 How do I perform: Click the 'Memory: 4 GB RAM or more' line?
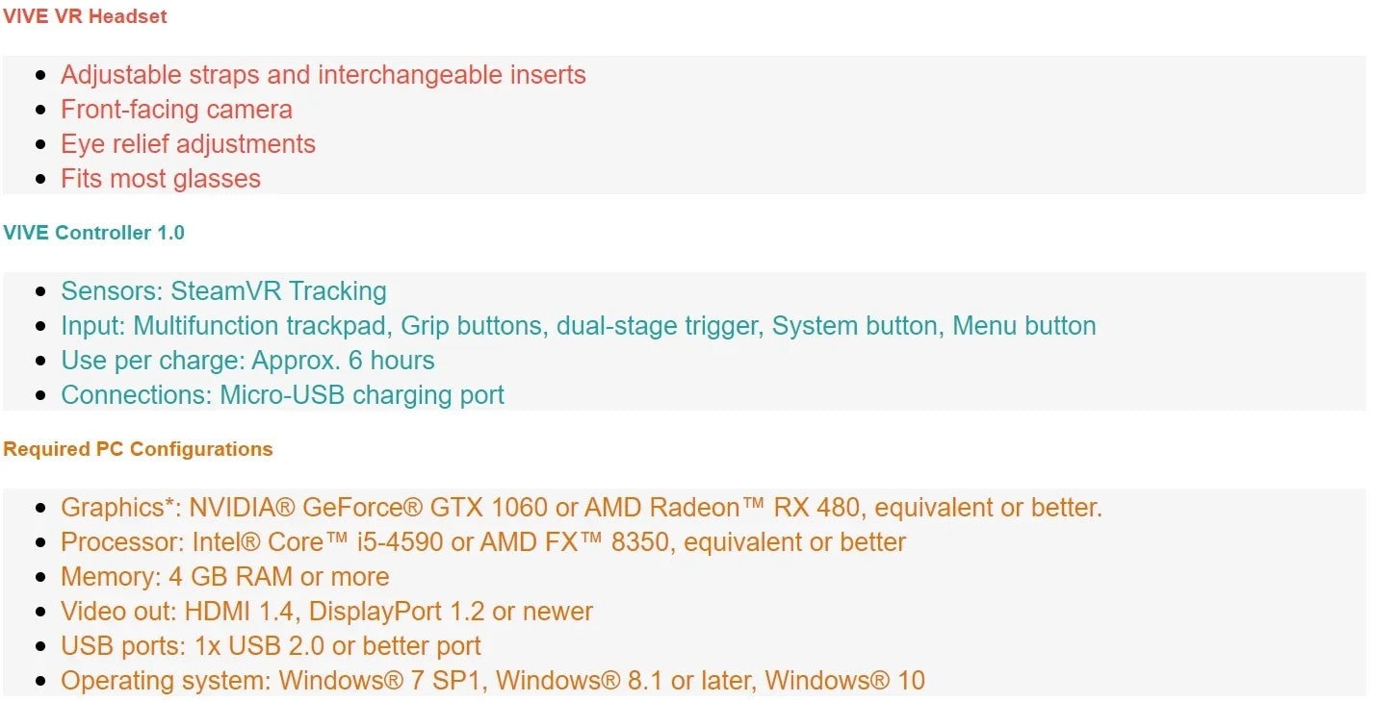(x=225, y=577)
